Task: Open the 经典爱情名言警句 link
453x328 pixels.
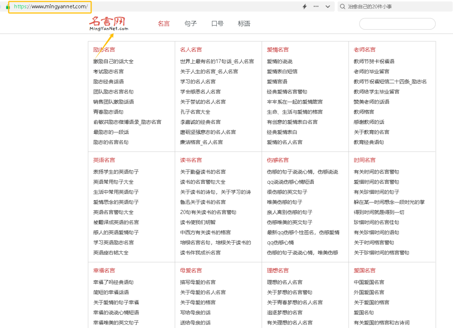Action: coord(287,92)
